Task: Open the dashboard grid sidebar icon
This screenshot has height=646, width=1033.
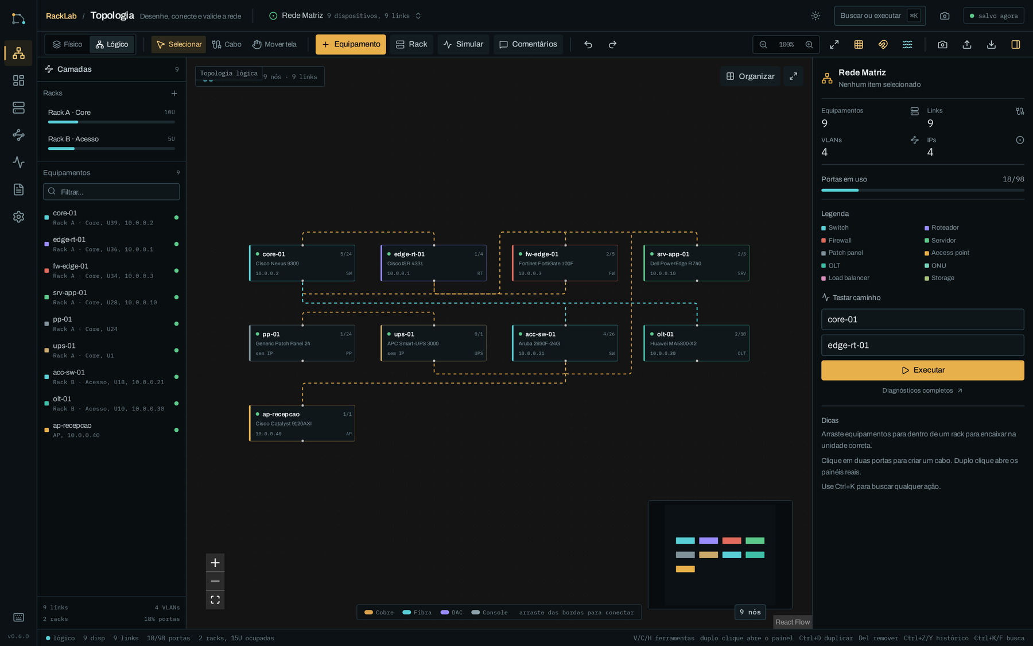Action: tap(18, 80)
